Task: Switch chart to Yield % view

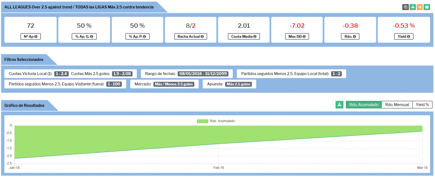Action: [x=422, y=105]
